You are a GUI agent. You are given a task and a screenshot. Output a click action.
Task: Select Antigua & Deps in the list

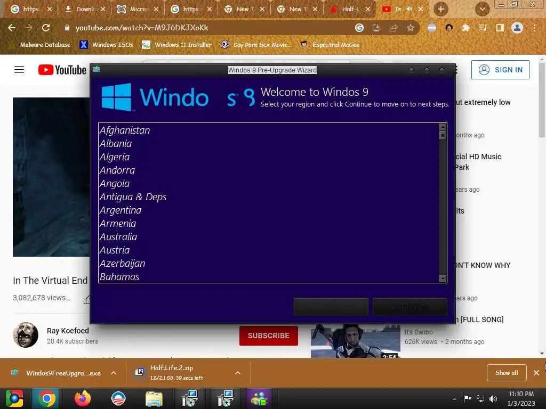click(269, 197)
